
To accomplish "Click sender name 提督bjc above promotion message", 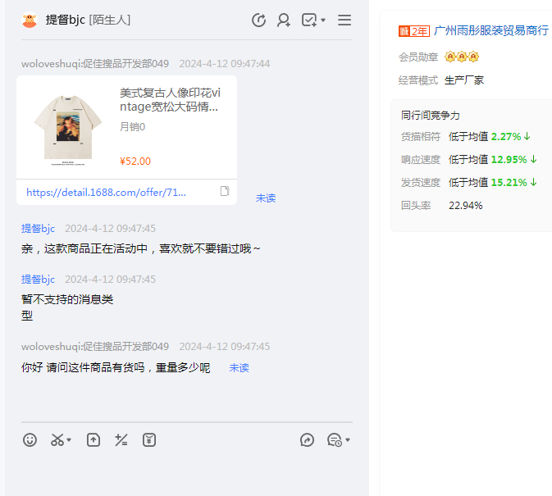I will [38, 229].
